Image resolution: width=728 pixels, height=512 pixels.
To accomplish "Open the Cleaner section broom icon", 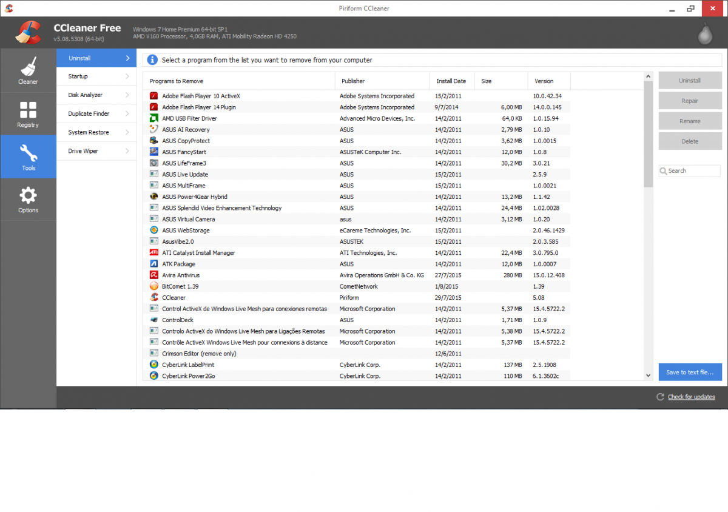I will click(x=28, y=67).
